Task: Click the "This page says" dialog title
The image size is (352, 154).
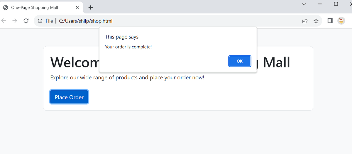Action: (122, 37)
